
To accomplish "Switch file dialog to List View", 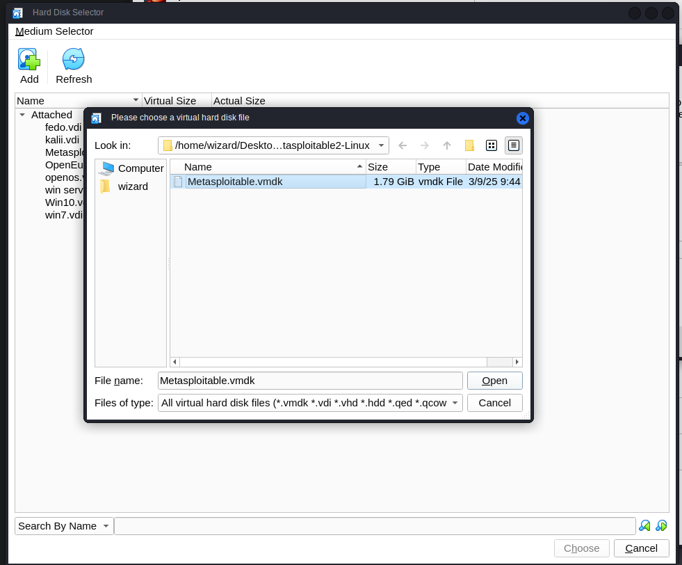I will click(x=492, y=145).
